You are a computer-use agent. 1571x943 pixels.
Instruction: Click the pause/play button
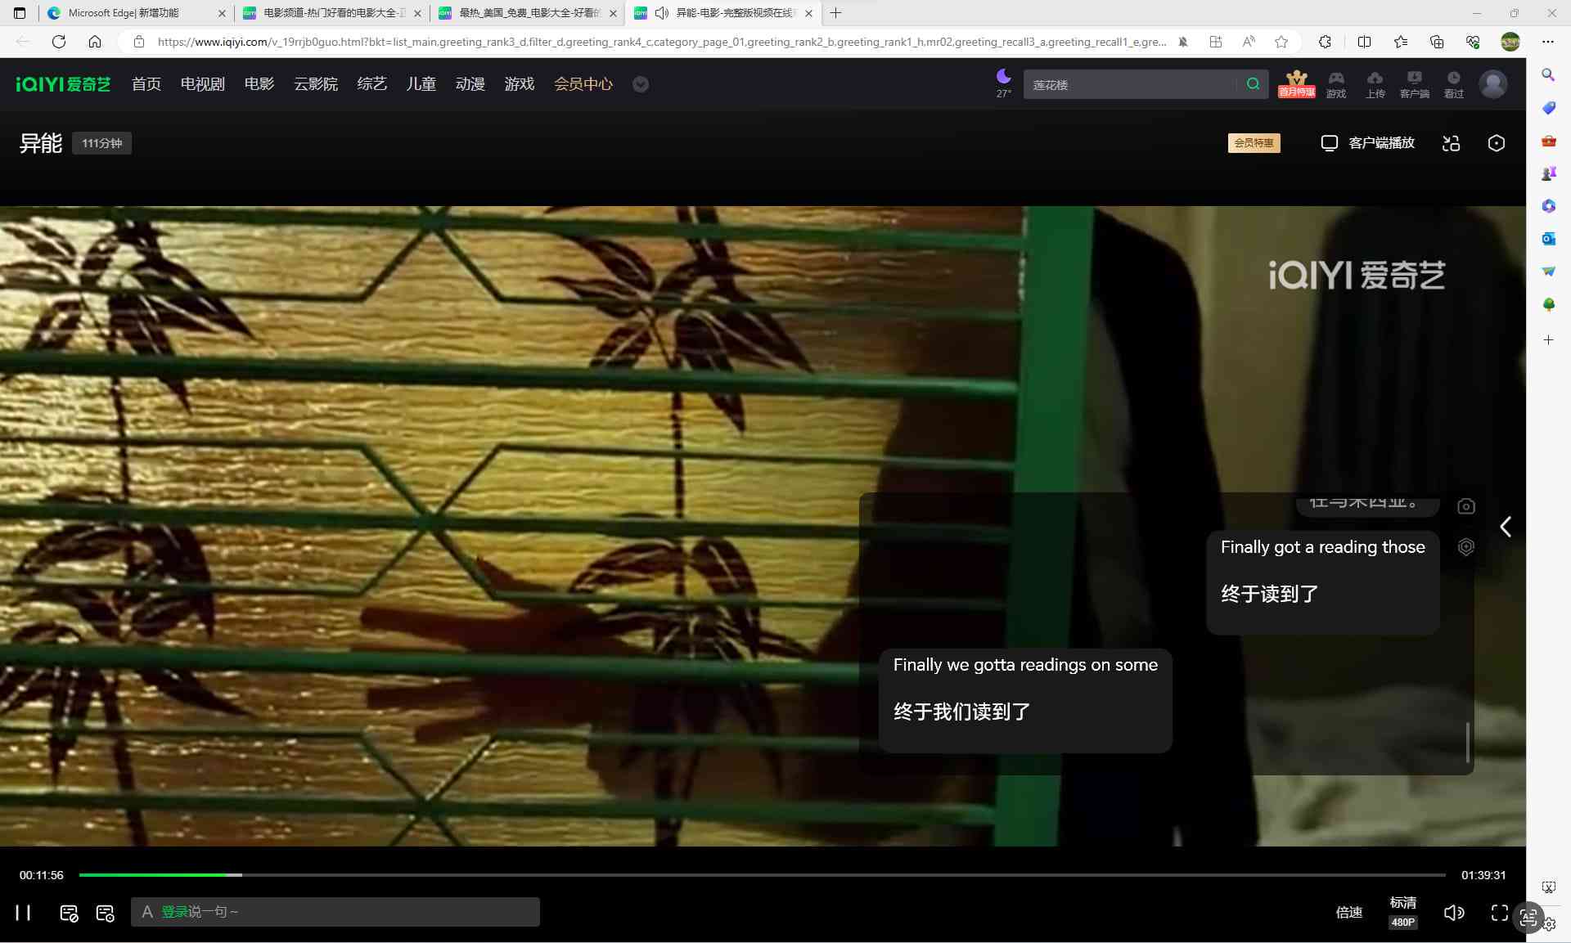pyautogui.click(x=21, y=912)
